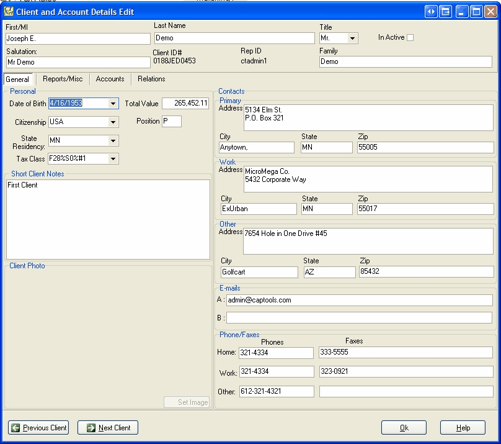Maximize the Client Details window
This screenshot has height=444, width=501.
click(x=476, y=12)
